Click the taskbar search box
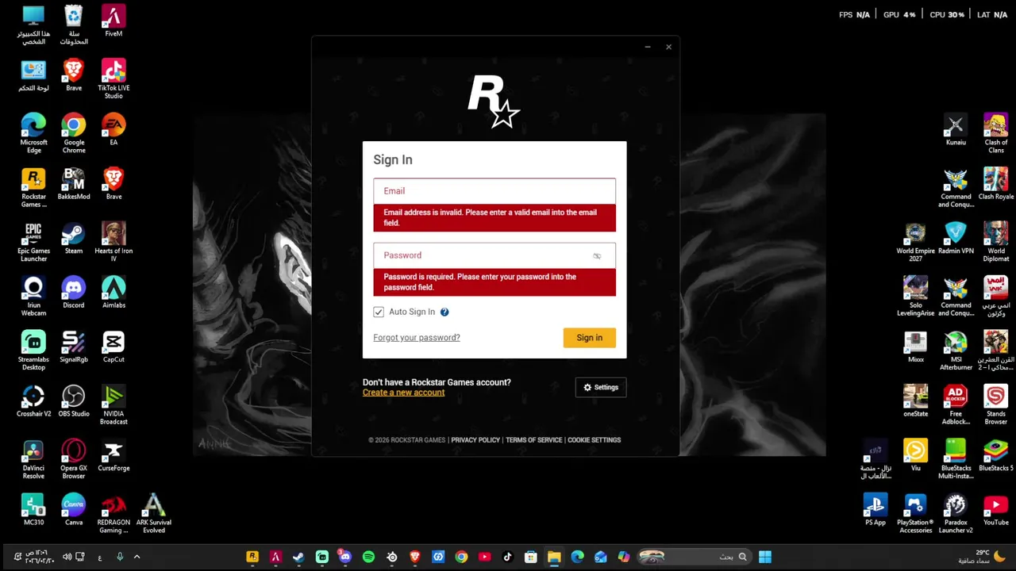This screenshot has width=1016, height=571. coord(695,557)
